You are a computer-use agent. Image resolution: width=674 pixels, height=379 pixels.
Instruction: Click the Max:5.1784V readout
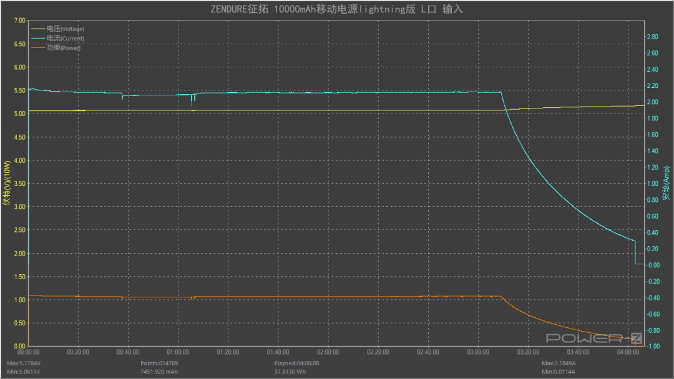pyautogui.click(x=24, y=363)
